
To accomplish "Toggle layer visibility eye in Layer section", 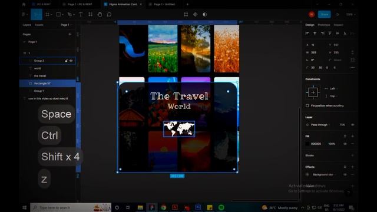I will (x=352, y=125).
